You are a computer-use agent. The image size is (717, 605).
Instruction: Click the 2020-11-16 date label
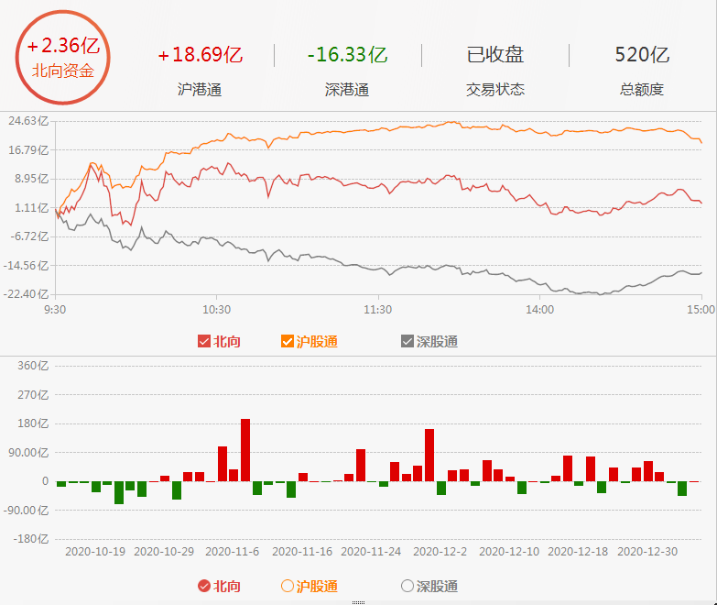(x=302, y=552)
